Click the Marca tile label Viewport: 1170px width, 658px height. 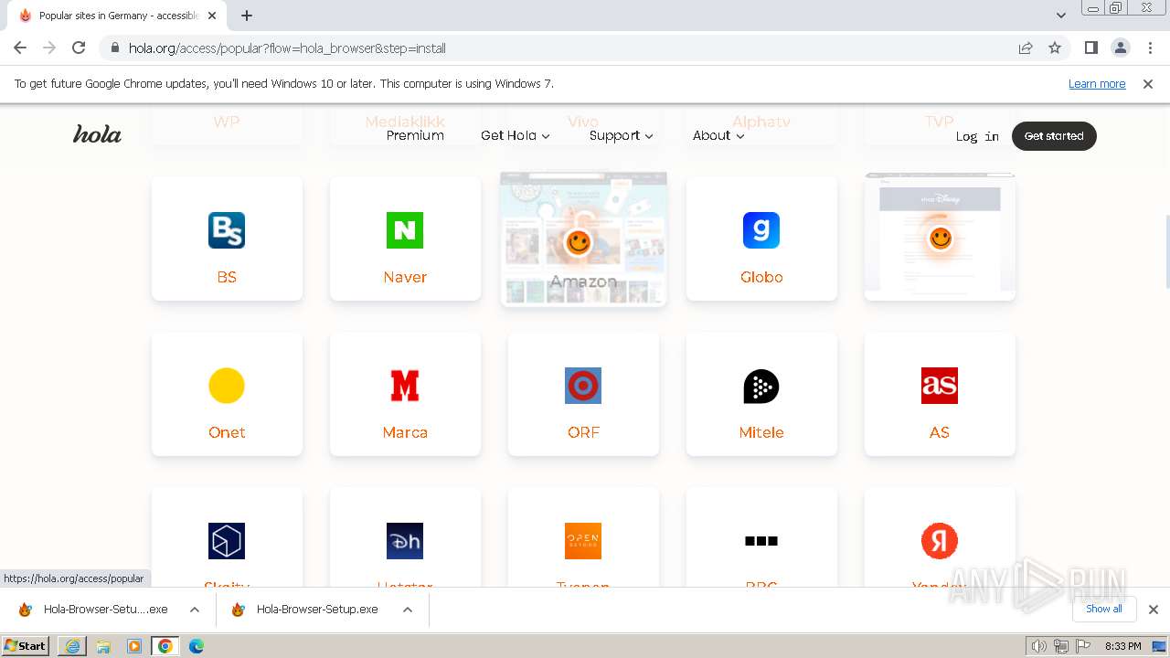tap(405, 432)
